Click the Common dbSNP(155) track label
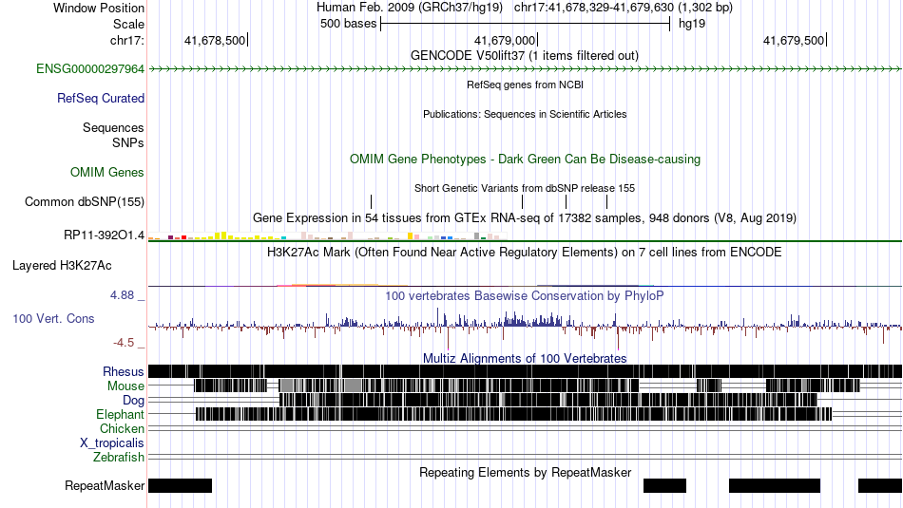This screenshot has width=903, height=508. click(85, 202)
